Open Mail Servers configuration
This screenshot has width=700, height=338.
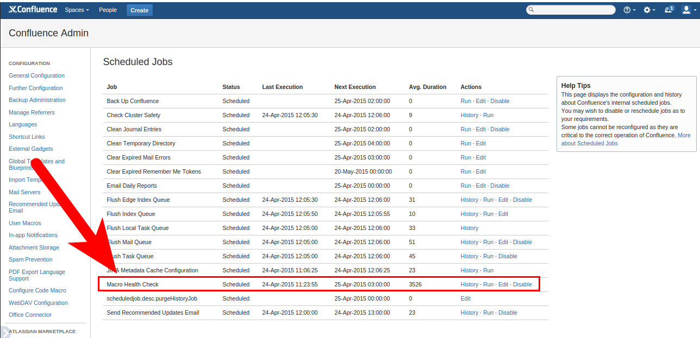click(x=24, y=192)
